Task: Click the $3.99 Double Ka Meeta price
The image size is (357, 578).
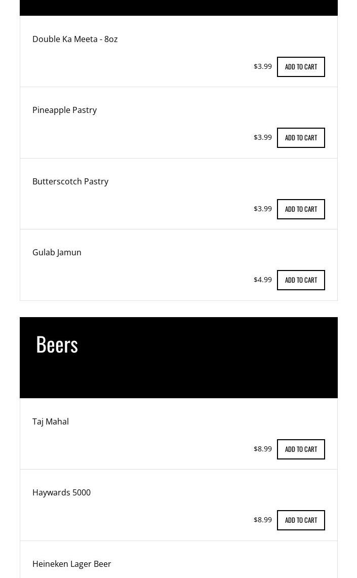Action: (x=263, y=66)
